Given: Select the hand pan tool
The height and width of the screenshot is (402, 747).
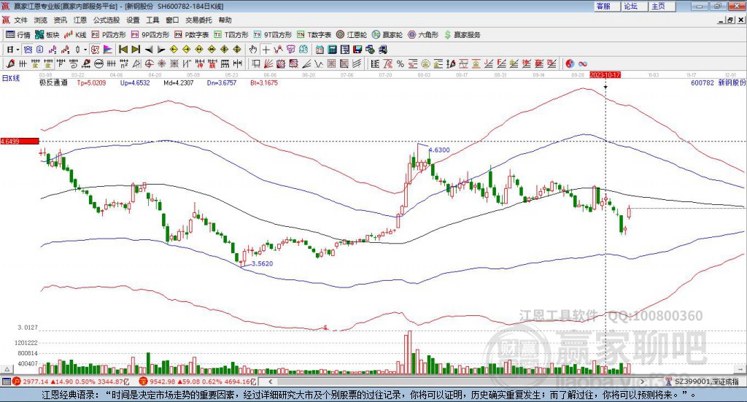Looking at the screenshot, I should pos(253,50).
